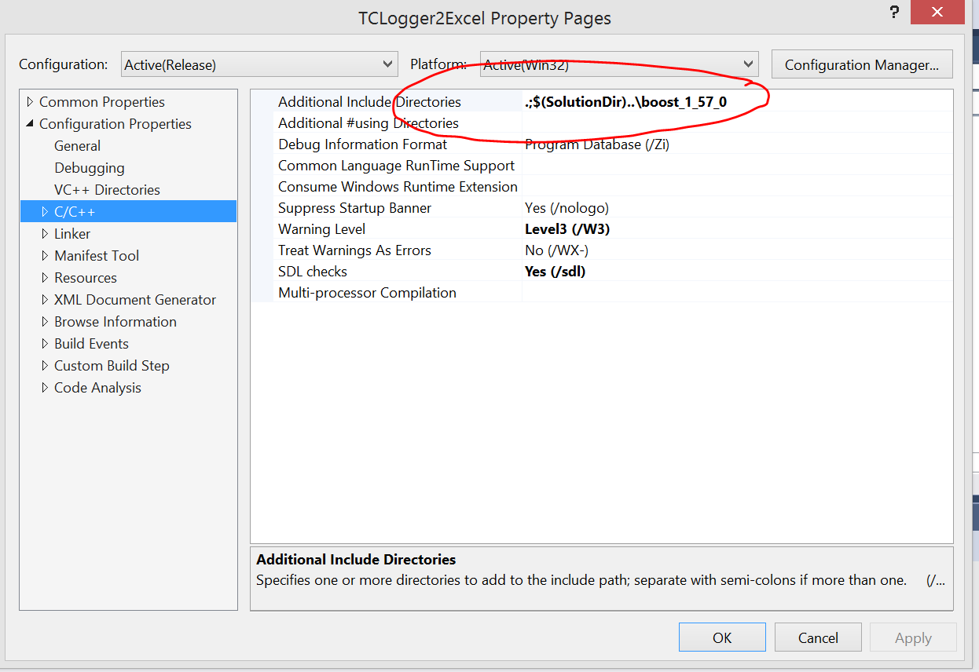Screen dimensions: 979x672
Task: Click the No (/WX-) value
Action: (556, 250)
